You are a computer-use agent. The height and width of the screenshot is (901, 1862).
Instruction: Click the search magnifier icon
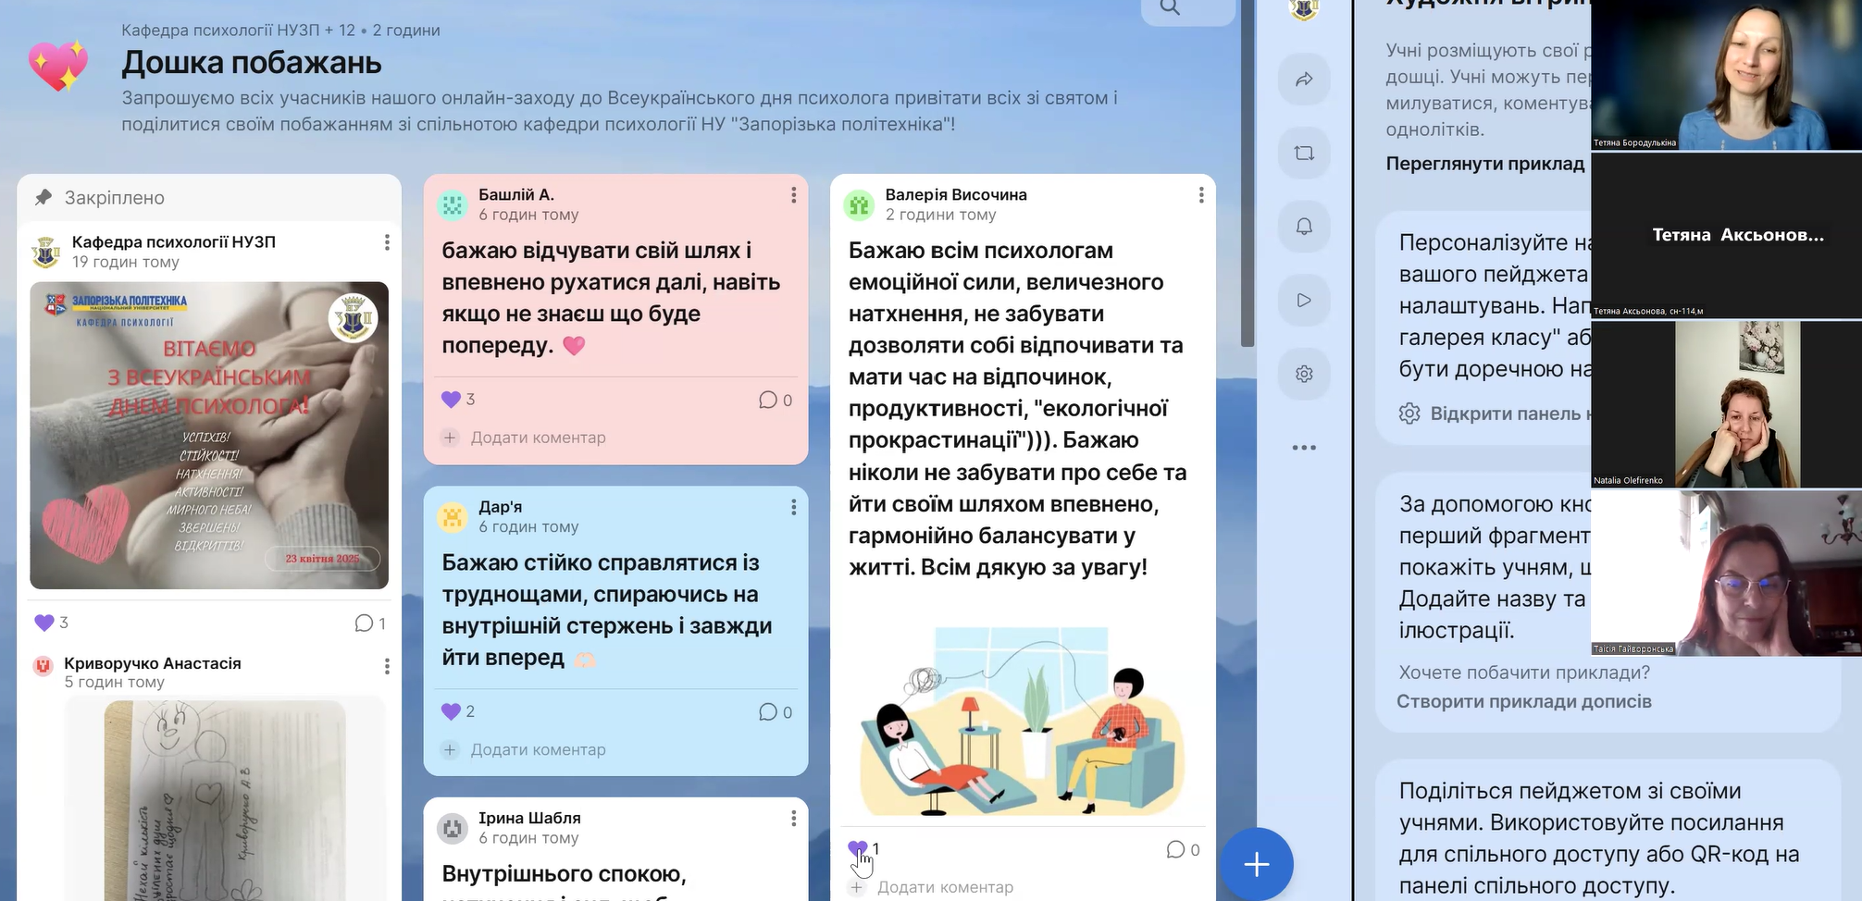click(1171, 8)
